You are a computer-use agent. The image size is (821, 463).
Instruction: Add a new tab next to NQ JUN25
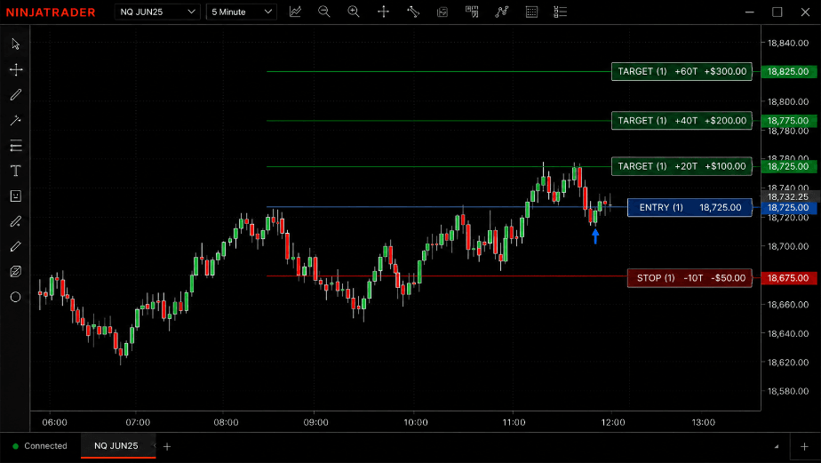click(x=167, y=446)
